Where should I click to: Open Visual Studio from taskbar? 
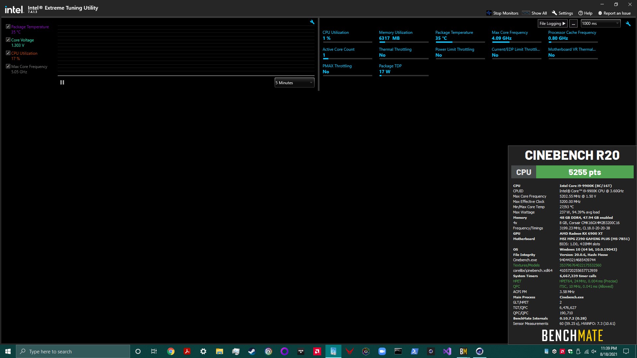tap(447, 351)
